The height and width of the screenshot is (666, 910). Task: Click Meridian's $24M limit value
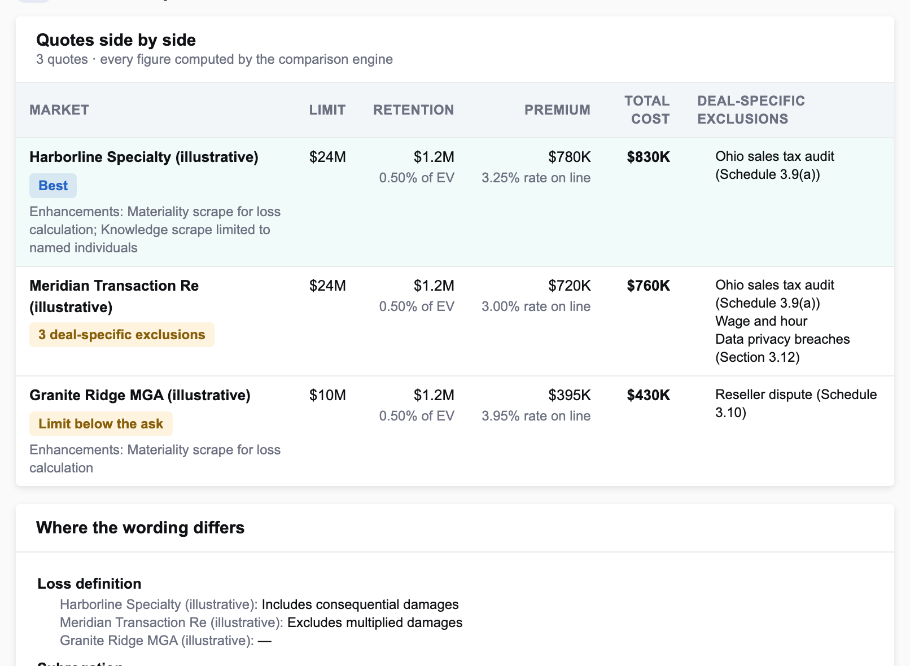click(327, 286)
